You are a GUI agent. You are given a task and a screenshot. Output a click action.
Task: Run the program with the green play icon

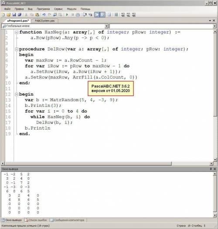click(x=67, y=14)
